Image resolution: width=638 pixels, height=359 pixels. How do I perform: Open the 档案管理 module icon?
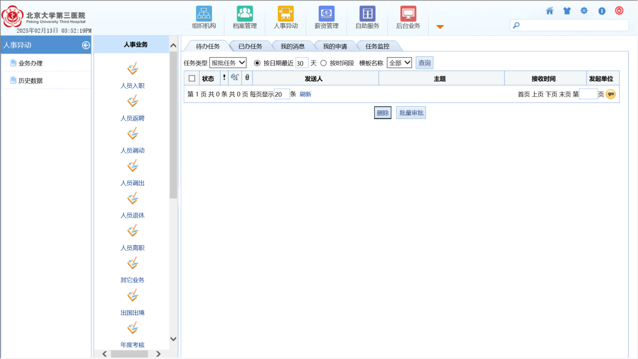coord(245,14)
